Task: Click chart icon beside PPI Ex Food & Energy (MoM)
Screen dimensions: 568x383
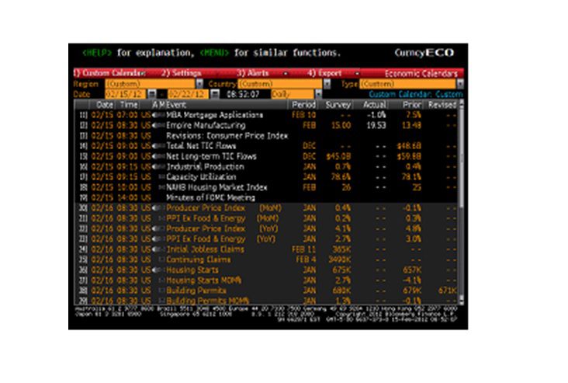Action: tap(162, 218)
